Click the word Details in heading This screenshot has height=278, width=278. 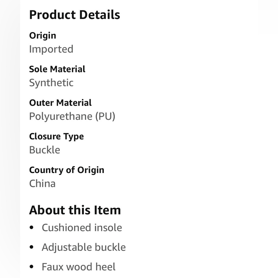pos(100,15)
